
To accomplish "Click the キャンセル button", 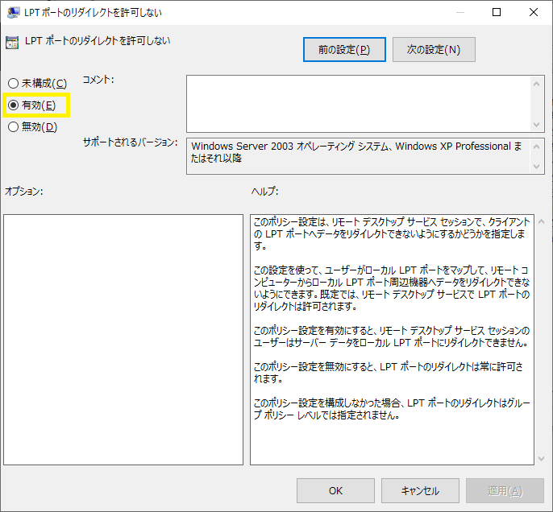I will (420, 490).
